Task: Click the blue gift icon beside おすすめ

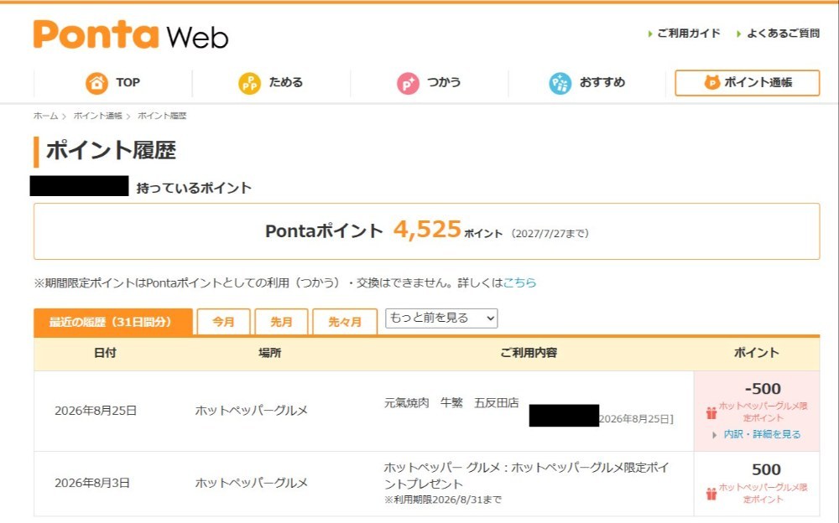Action: (560, 84)
